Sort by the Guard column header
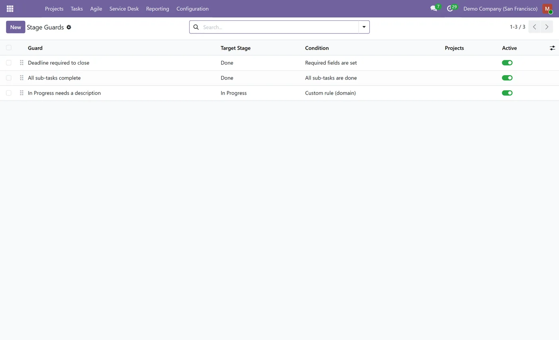 (x=35, y=48)
